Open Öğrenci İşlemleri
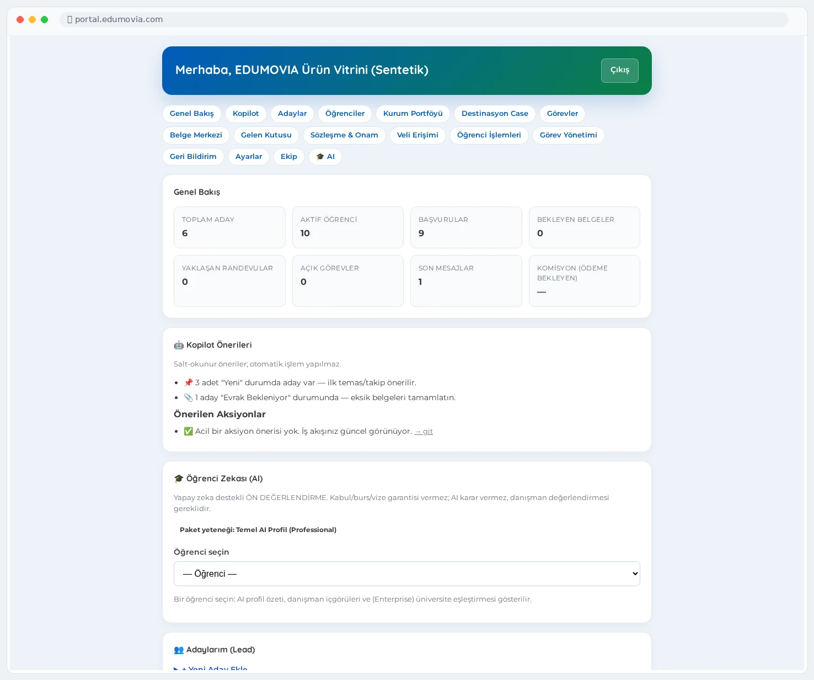814x680 pixels. (x=489, y=135)
